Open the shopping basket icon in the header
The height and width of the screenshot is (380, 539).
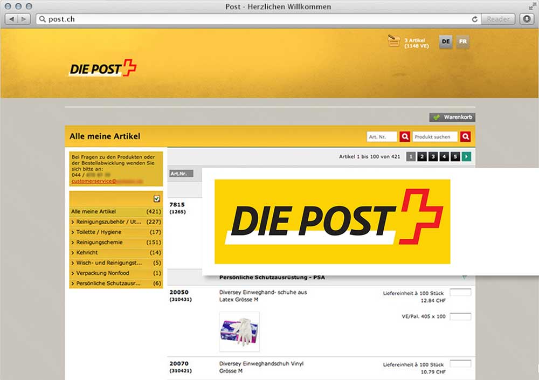[394, 41]
